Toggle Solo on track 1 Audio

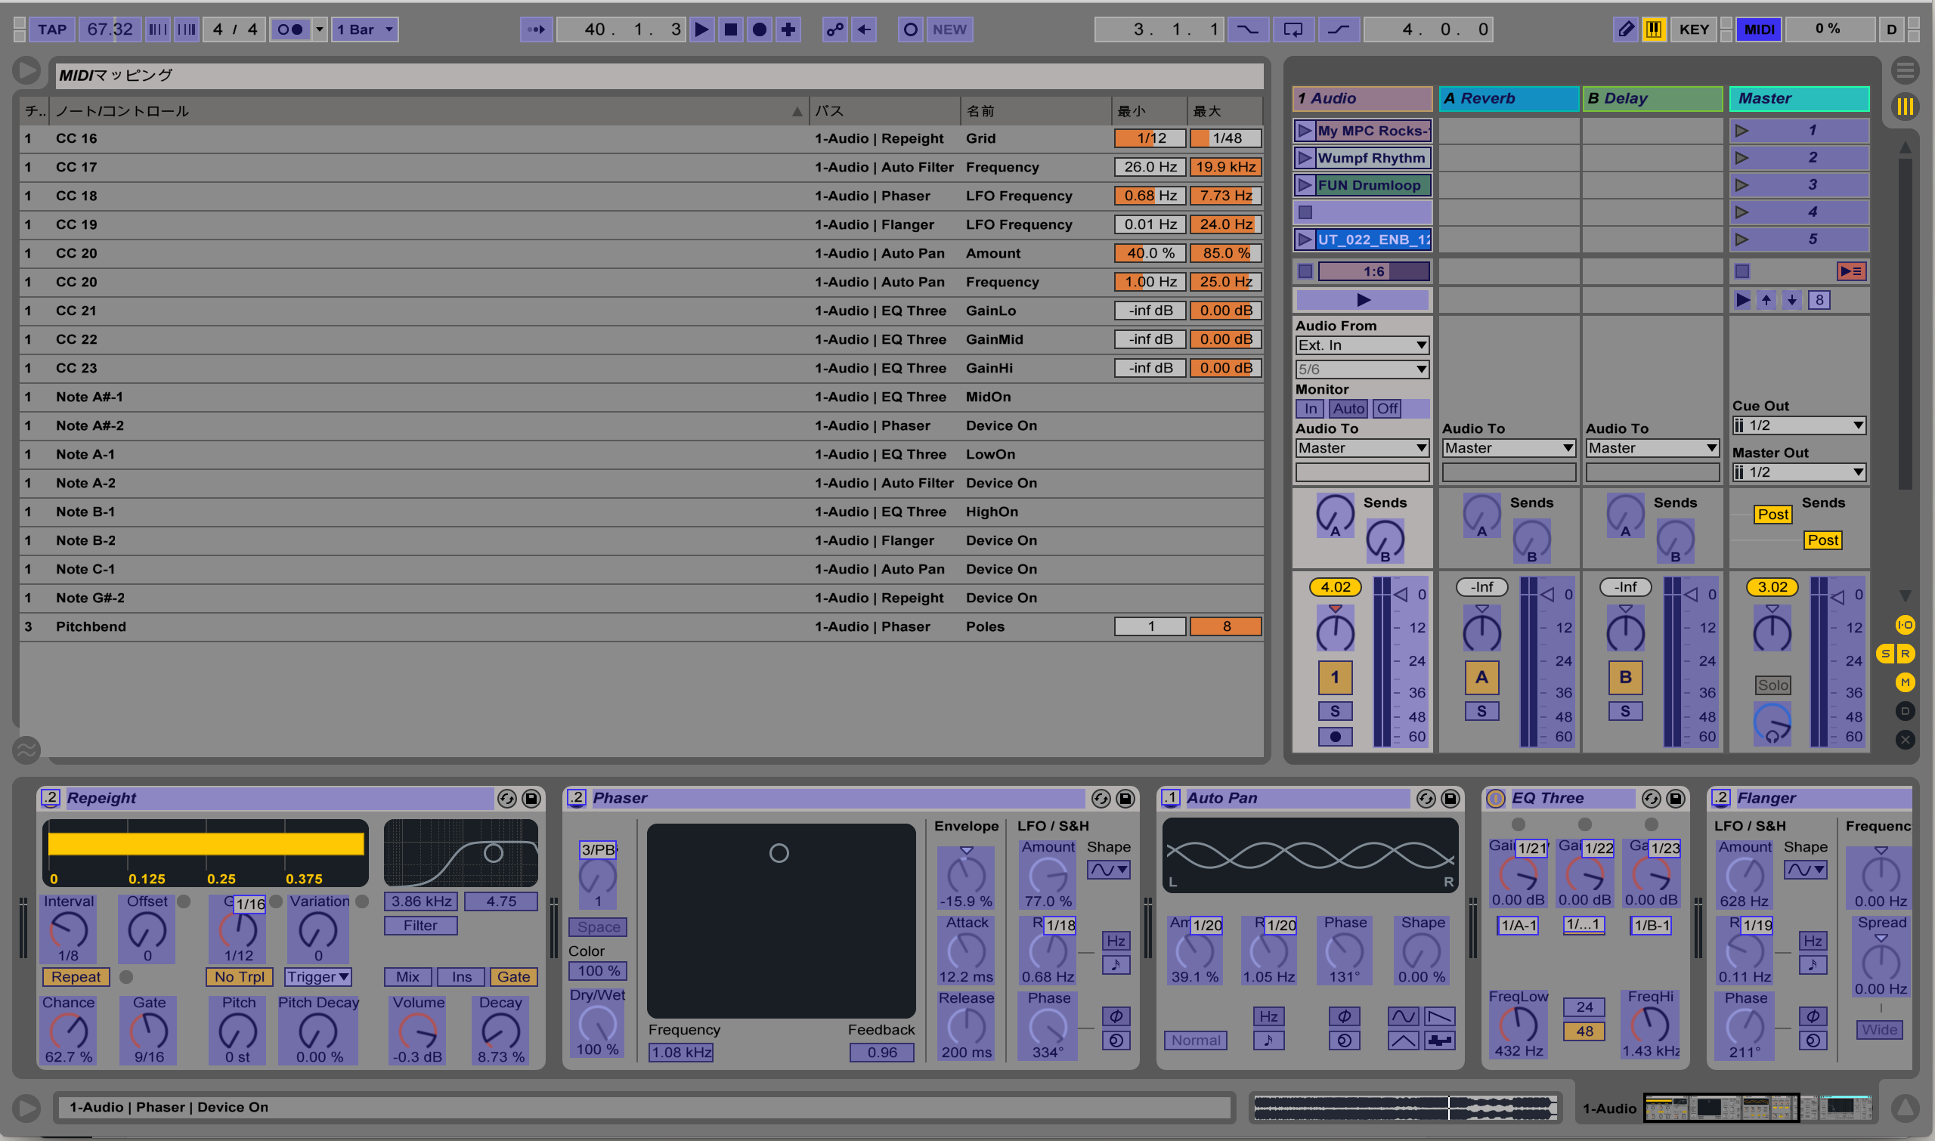click(x=1335, y=711)
